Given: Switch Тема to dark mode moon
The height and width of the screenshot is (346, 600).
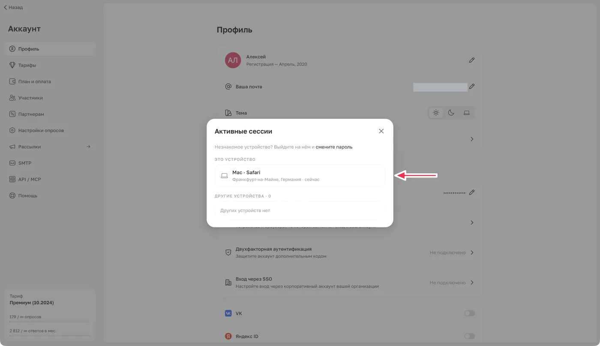Looking at the screenshot, I should [x=451, y=113].
